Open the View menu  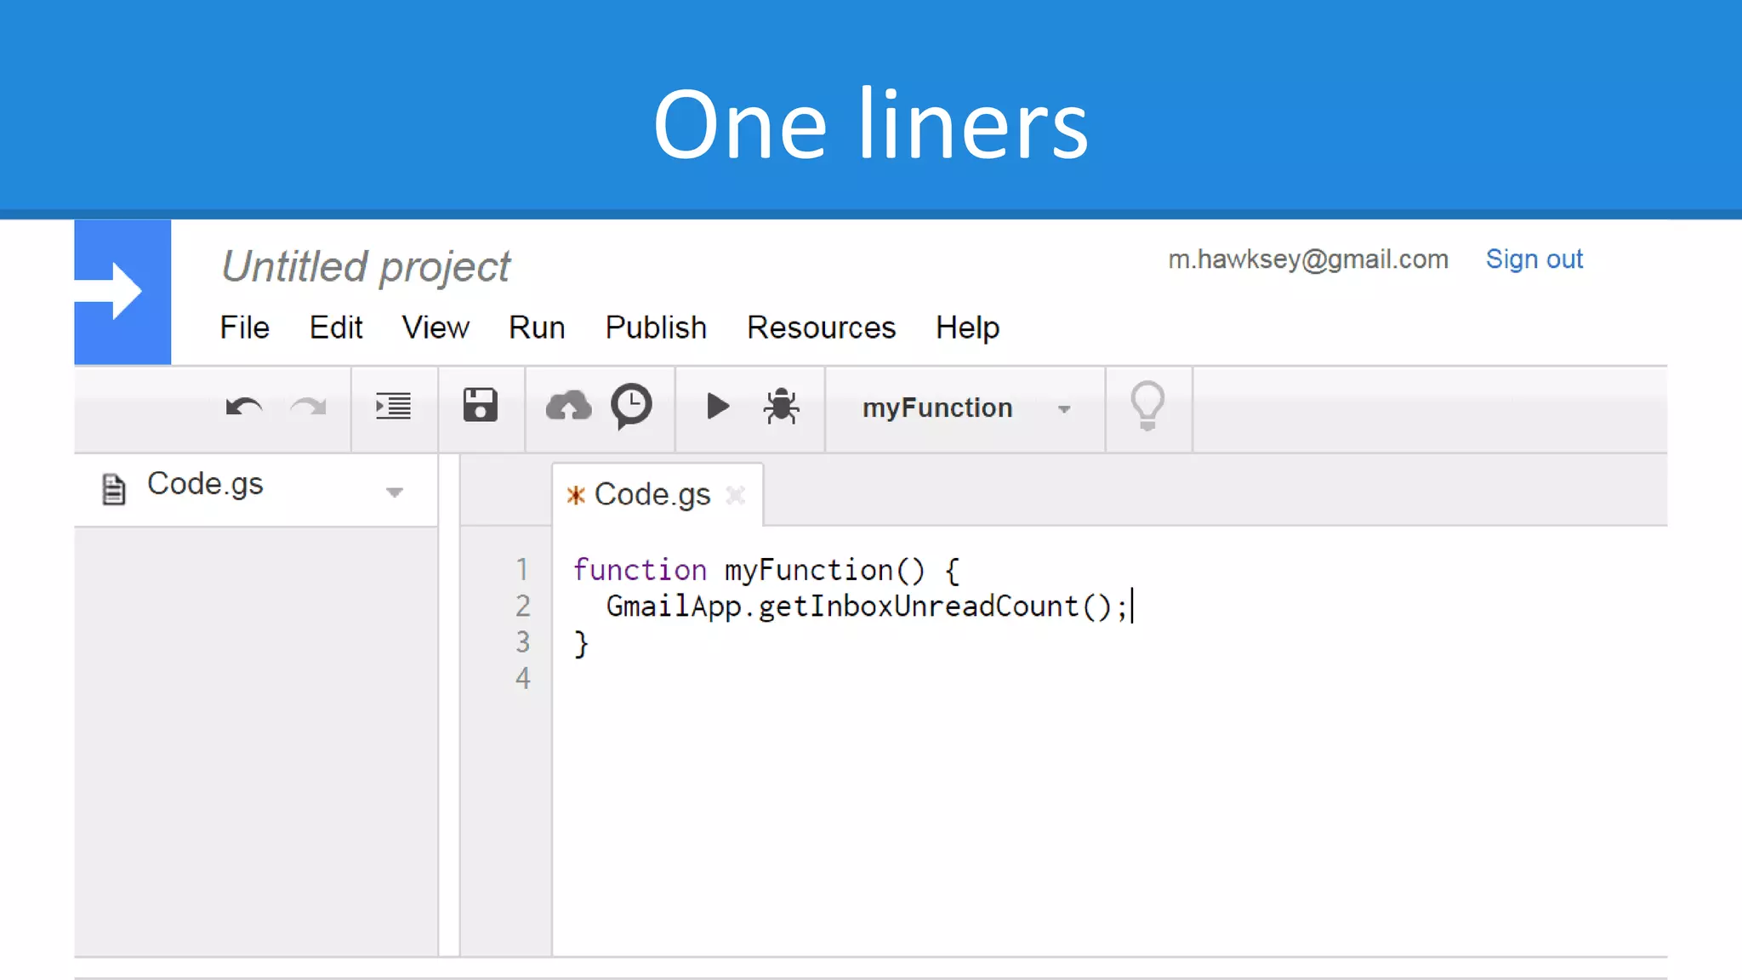(x=435, y=328)
